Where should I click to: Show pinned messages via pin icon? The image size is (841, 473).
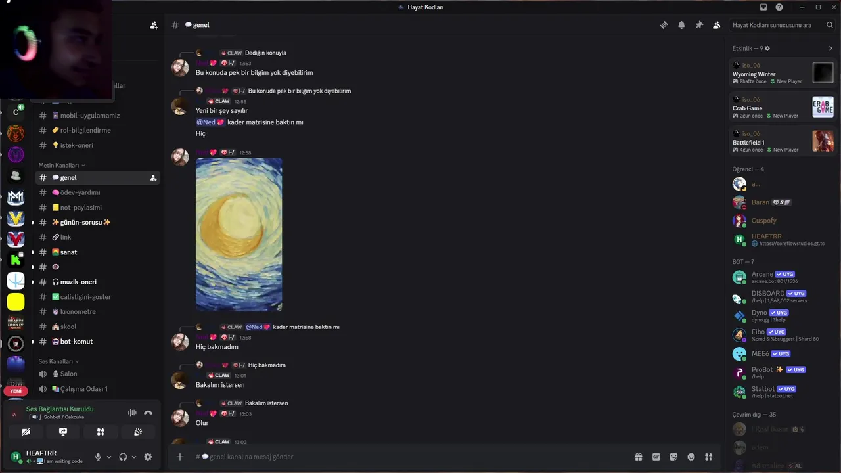click(699, 25)
